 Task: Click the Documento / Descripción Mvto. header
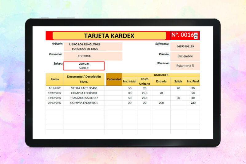pyautogui.click(x=84, y=79)
